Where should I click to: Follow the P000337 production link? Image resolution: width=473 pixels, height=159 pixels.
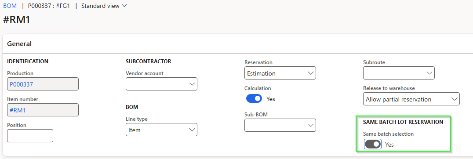point(22,84)
